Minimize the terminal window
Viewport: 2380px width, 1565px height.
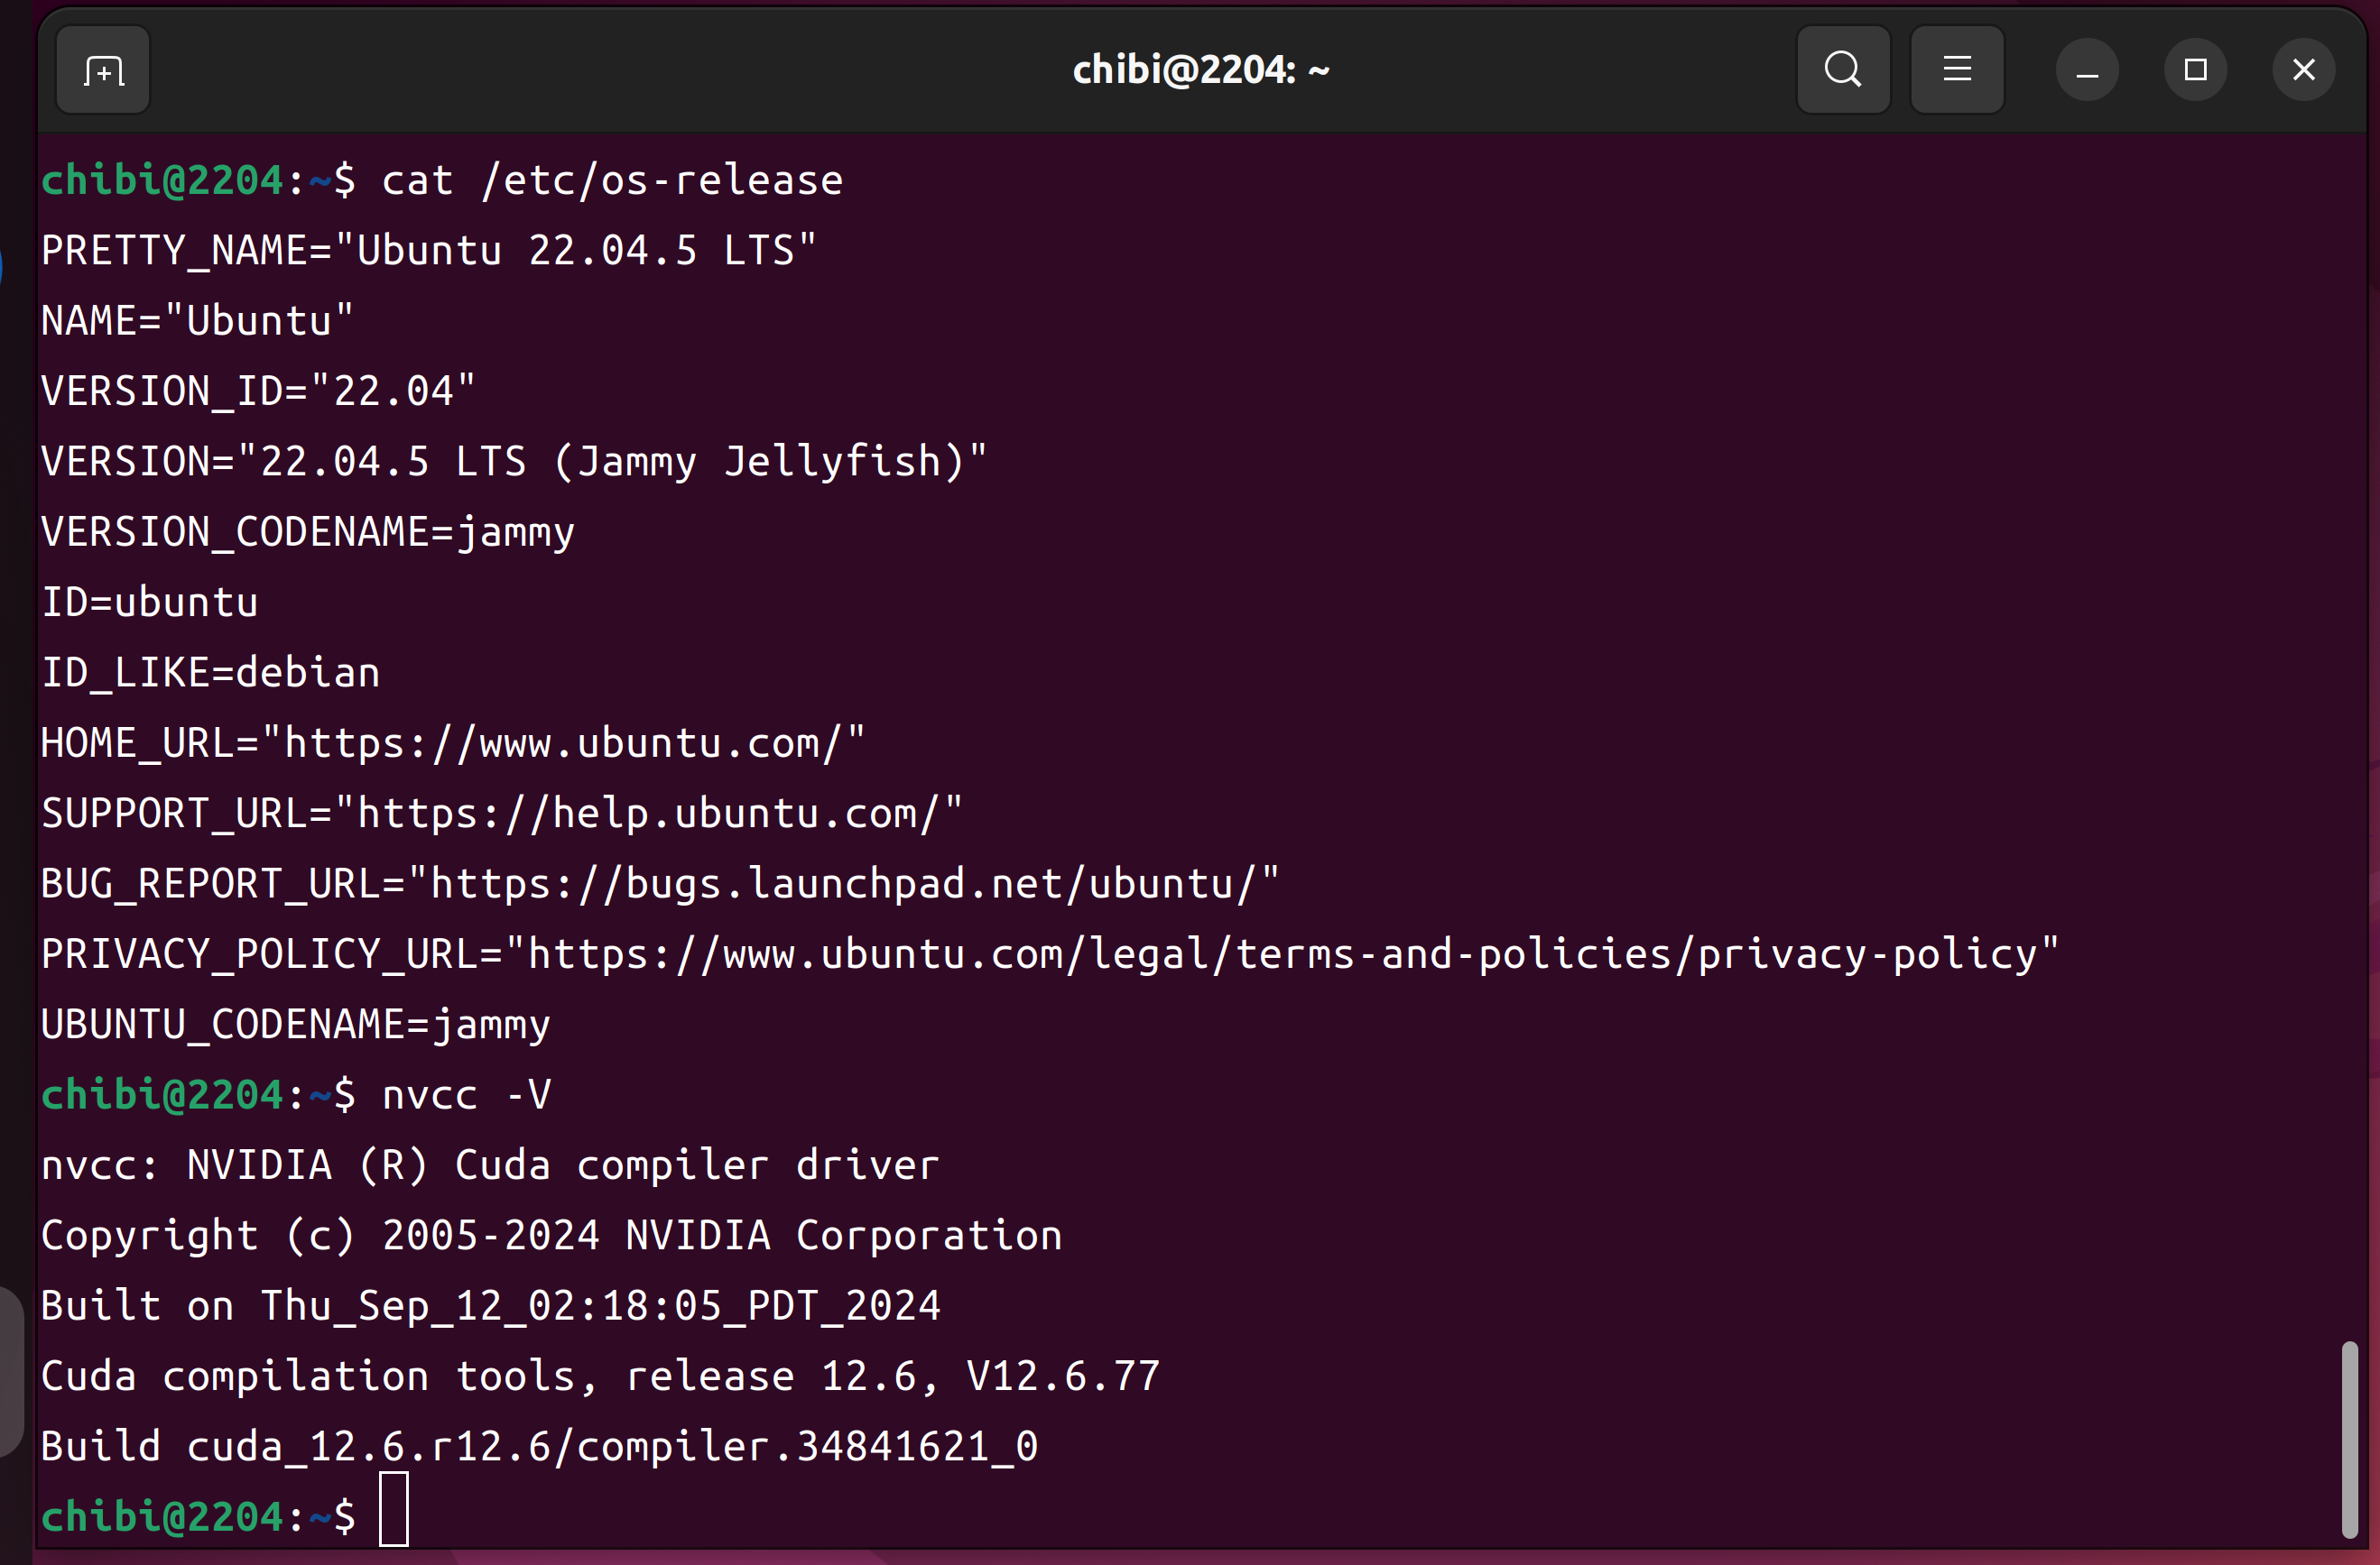(x=2087, y=70)
